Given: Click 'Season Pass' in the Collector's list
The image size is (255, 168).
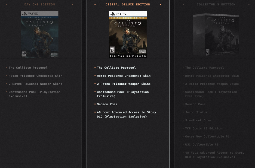Looking at the screenshot, I should click(195, 104).
